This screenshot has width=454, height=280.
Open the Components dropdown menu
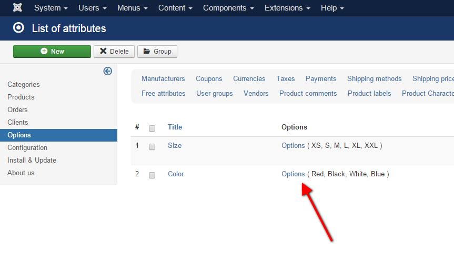pos(228,8)
